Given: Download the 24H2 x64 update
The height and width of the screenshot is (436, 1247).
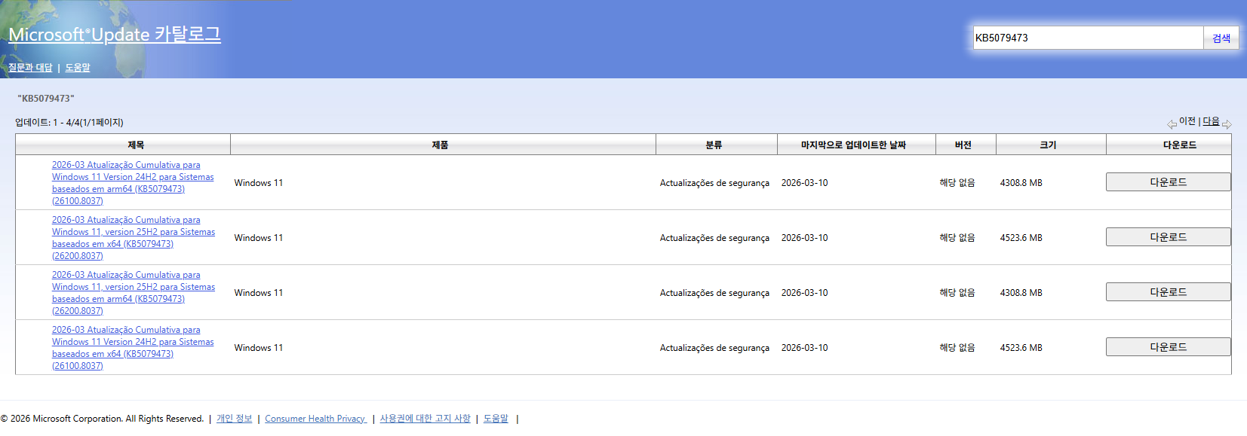Looking at the screenshot, I should tap(1168, 347).
